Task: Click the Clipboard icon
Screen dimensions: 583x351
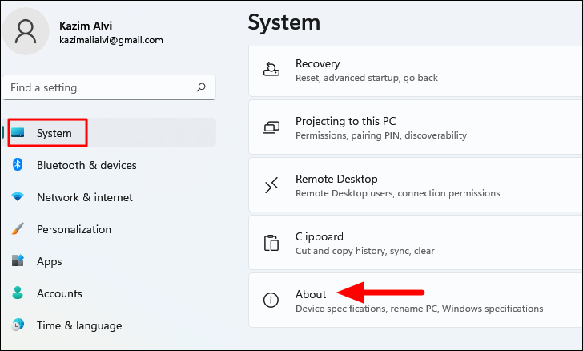Action: [272, 243]
